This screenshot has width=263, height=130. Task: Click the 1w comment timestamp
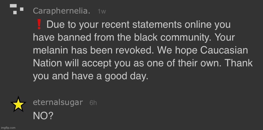pyautogui.click(x=102, y=11)
